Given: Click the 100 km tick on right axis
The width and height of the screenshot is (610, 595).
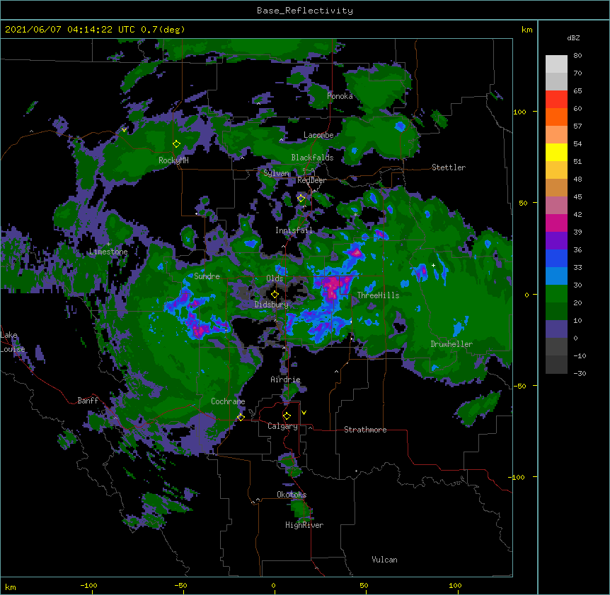Looking at the screenshot, I should coord(519,112).
